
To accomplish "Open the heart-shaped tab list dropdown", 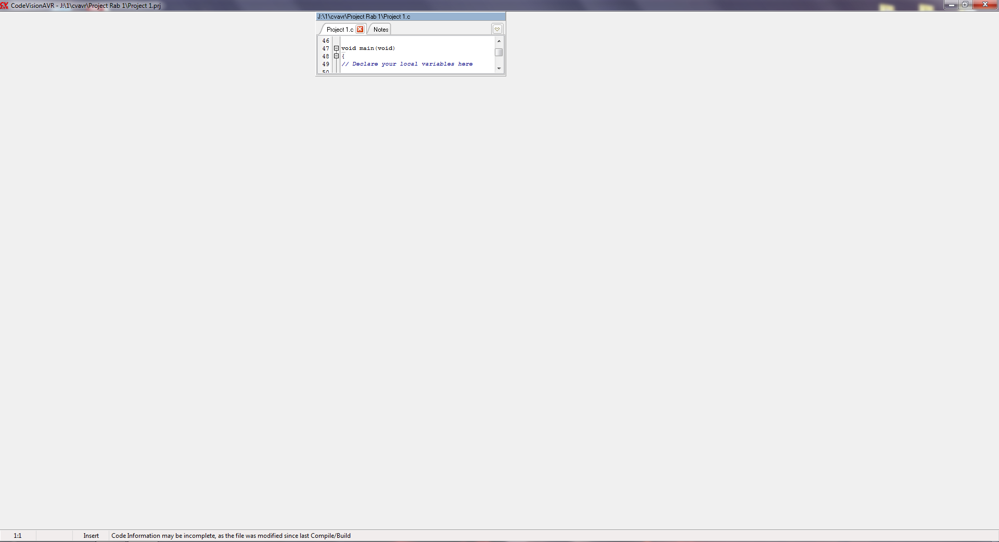I will point(497,29).
